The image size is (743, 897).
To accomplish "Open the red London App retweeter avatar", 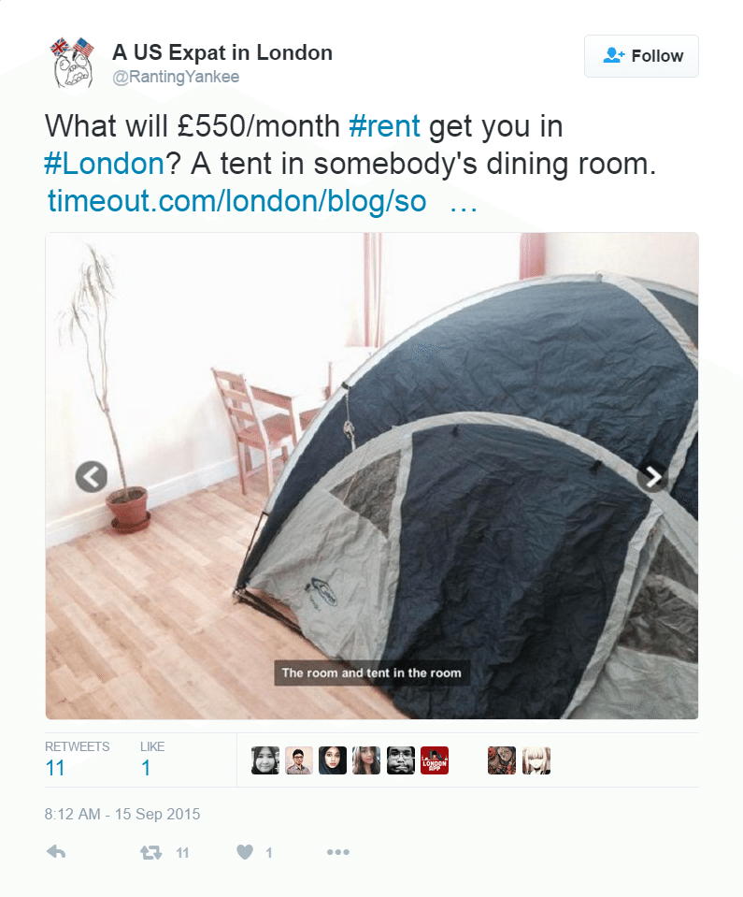I will coord(435,760).
